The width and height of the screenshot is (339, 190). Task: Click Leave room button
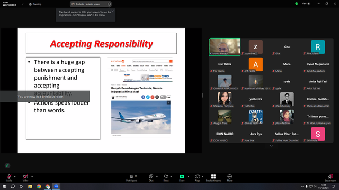(x=331, y=178)
